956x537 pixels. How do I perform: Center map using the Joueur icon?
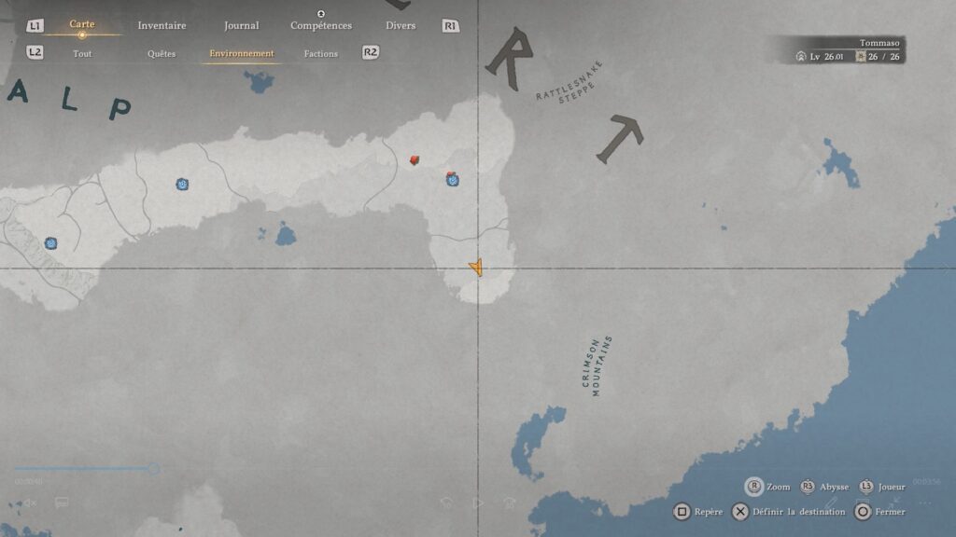coord(866,487)
